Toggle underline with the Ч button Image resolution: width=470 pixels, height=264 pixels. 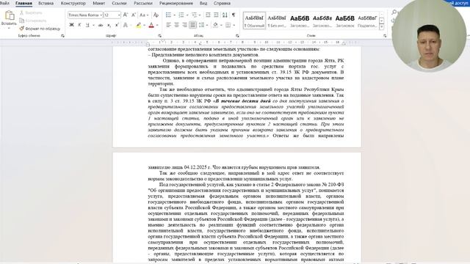87,25
